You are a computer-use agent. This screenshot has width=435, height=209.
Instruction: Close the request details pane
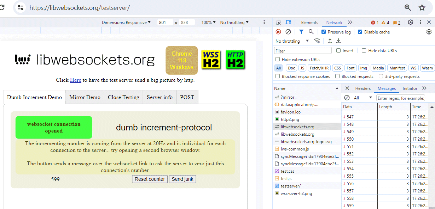(347, 88)
